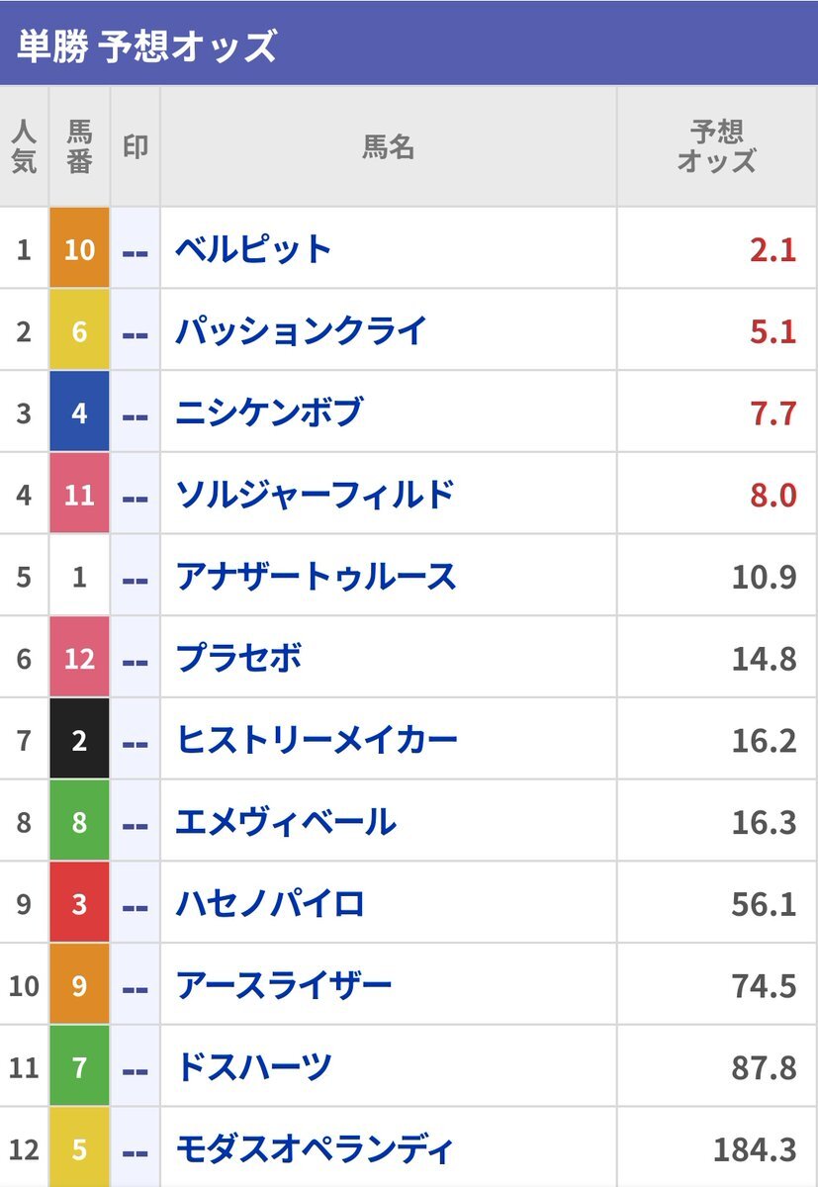Open horse ベルピット link
Viewport: 818px width, 1187px height.
(253, 249)
